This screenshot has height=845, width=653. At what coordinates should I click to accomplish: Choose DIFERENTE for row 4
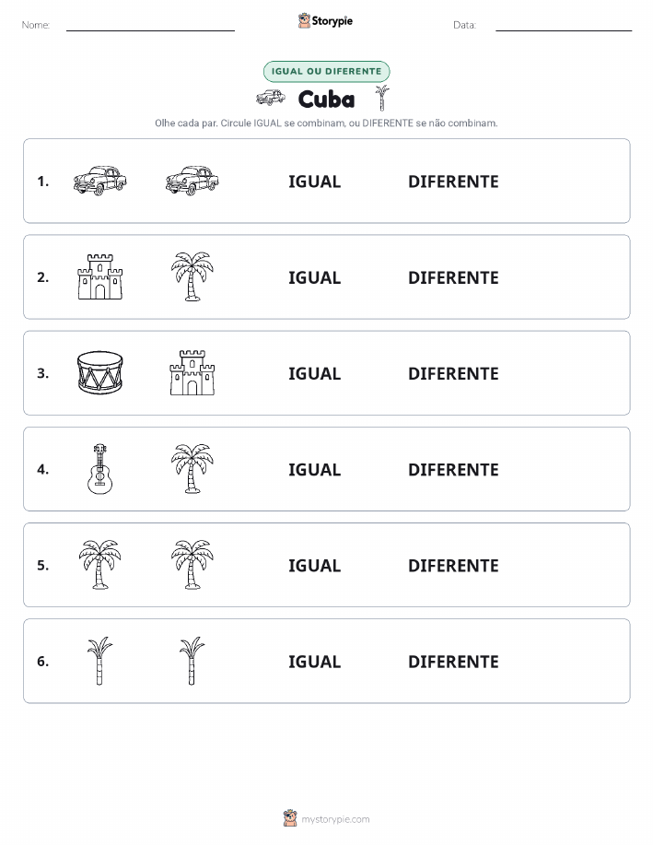[453, 469]
